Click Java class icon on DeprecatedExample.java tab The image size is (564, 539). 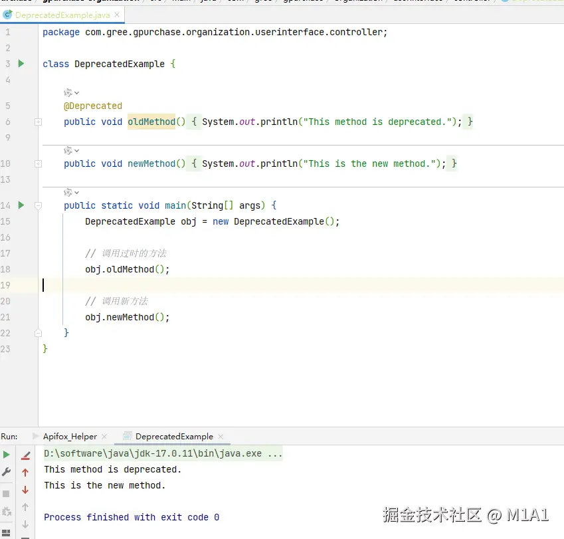[7, 15]
